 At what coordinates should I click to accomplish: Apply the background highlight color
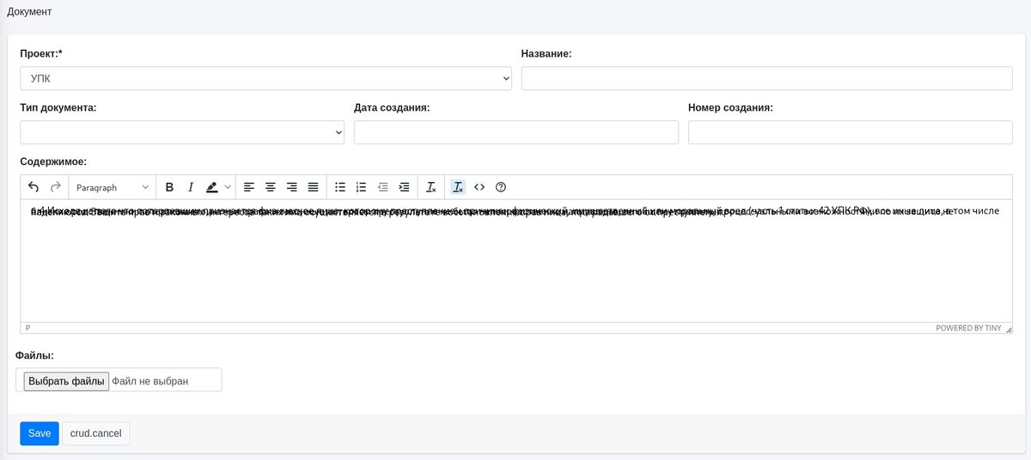pos(212,187)
